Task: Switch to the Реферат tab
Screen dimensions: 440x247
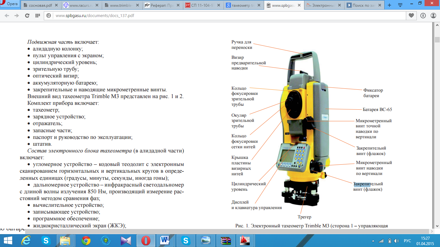Action: tap(163, 5)
